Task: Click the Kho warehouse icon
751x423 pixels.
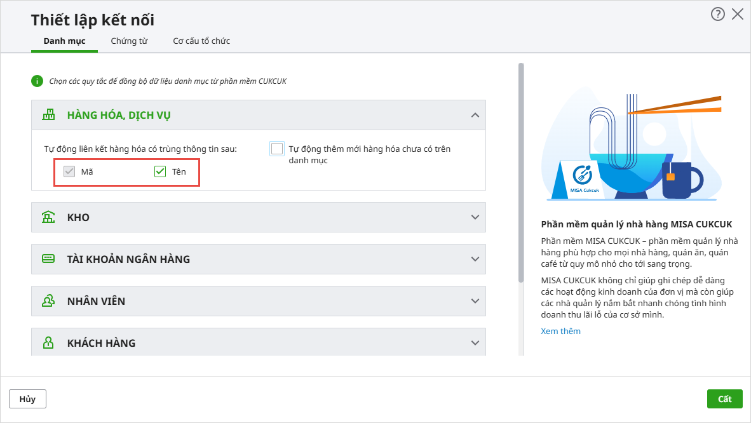Action: [49, 217]
